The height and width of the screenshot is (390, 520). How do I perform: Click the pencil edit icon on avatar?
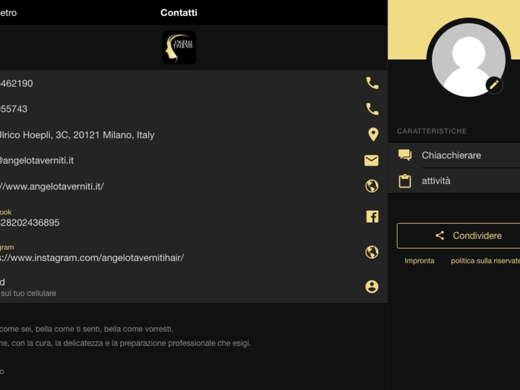[x=494, y=84]
